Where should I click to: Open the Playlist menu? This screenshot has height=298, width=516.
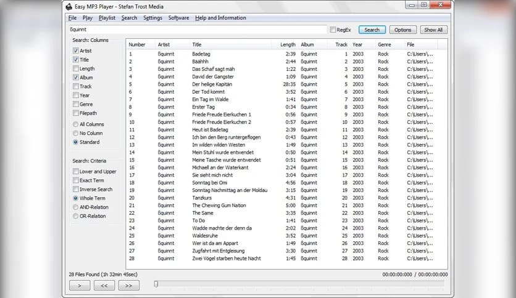click(107, 18)
